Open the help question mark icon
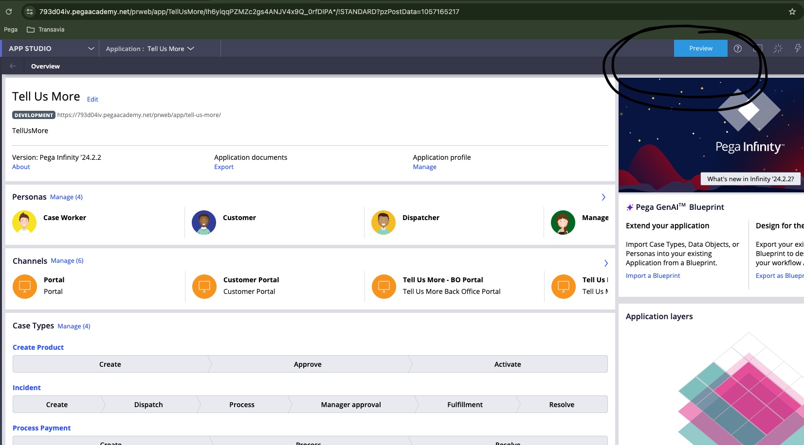Image resolution: width=804 pixels, height=445 pixels. click(x=738, y=49)
